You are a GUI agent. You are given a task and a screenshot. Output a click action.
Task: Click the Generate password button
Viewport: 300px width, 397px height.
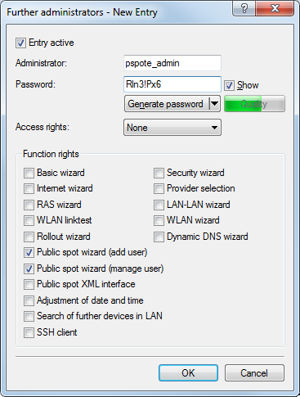(x=167, y=104)
